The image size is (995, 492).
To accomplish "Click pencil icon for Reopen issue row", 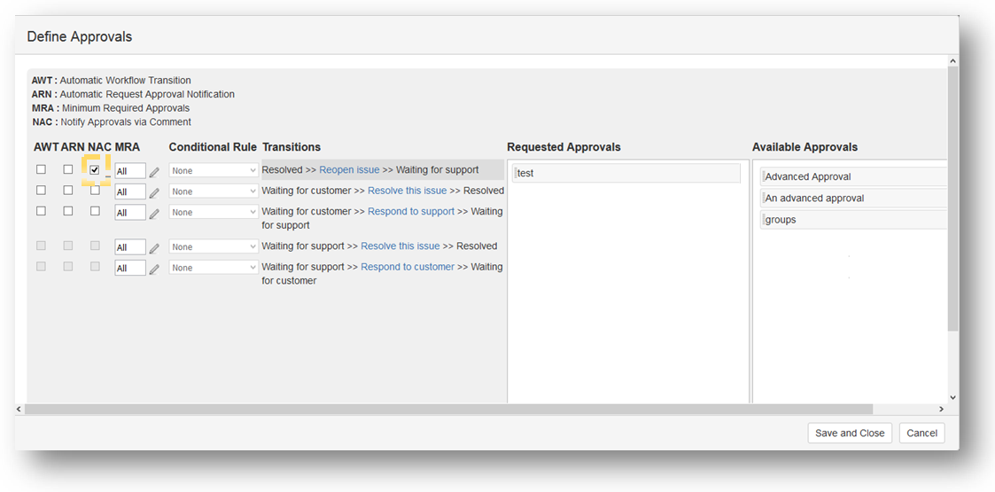I will click(x=154, y=172).
